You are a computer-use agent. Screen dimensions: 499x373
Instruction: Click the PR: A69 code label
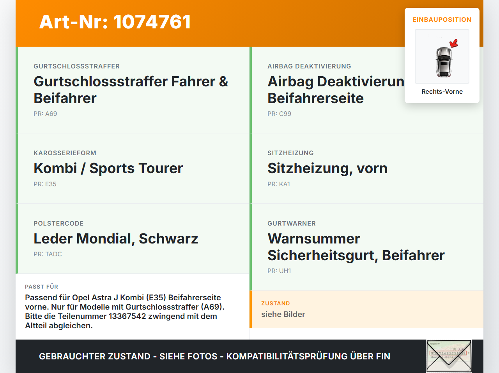coord(45,114)
